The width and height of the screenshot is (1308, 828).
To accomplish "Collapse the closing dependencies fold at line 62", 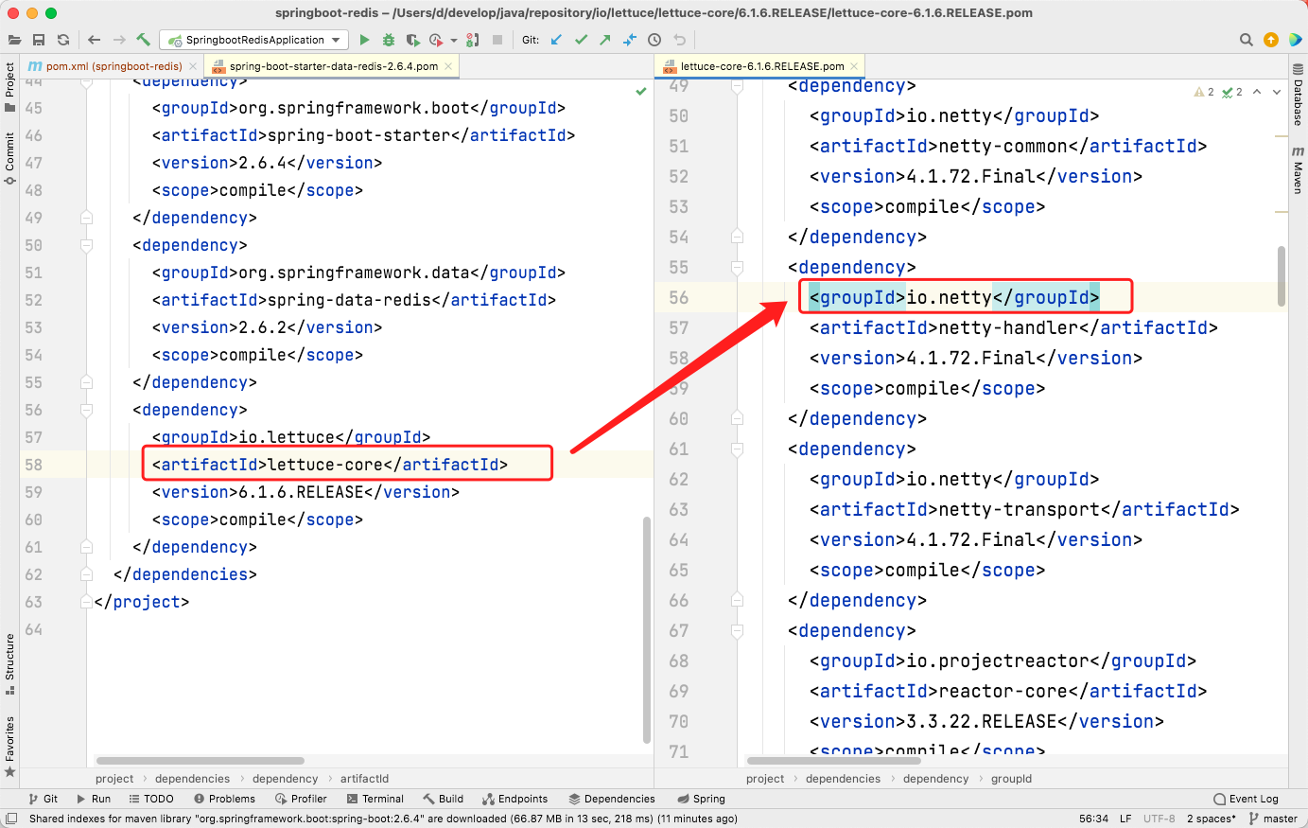I will (x=86, y=574).
